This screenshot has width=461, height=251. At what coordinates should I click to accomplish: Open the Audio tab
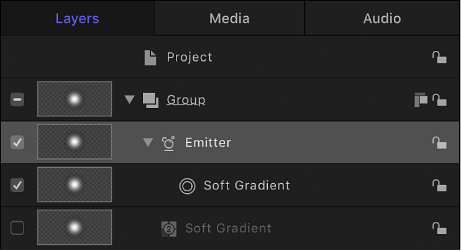point(382,18)
